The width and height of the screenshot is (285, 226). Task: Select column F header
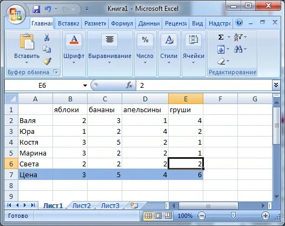tap(220, 99)
